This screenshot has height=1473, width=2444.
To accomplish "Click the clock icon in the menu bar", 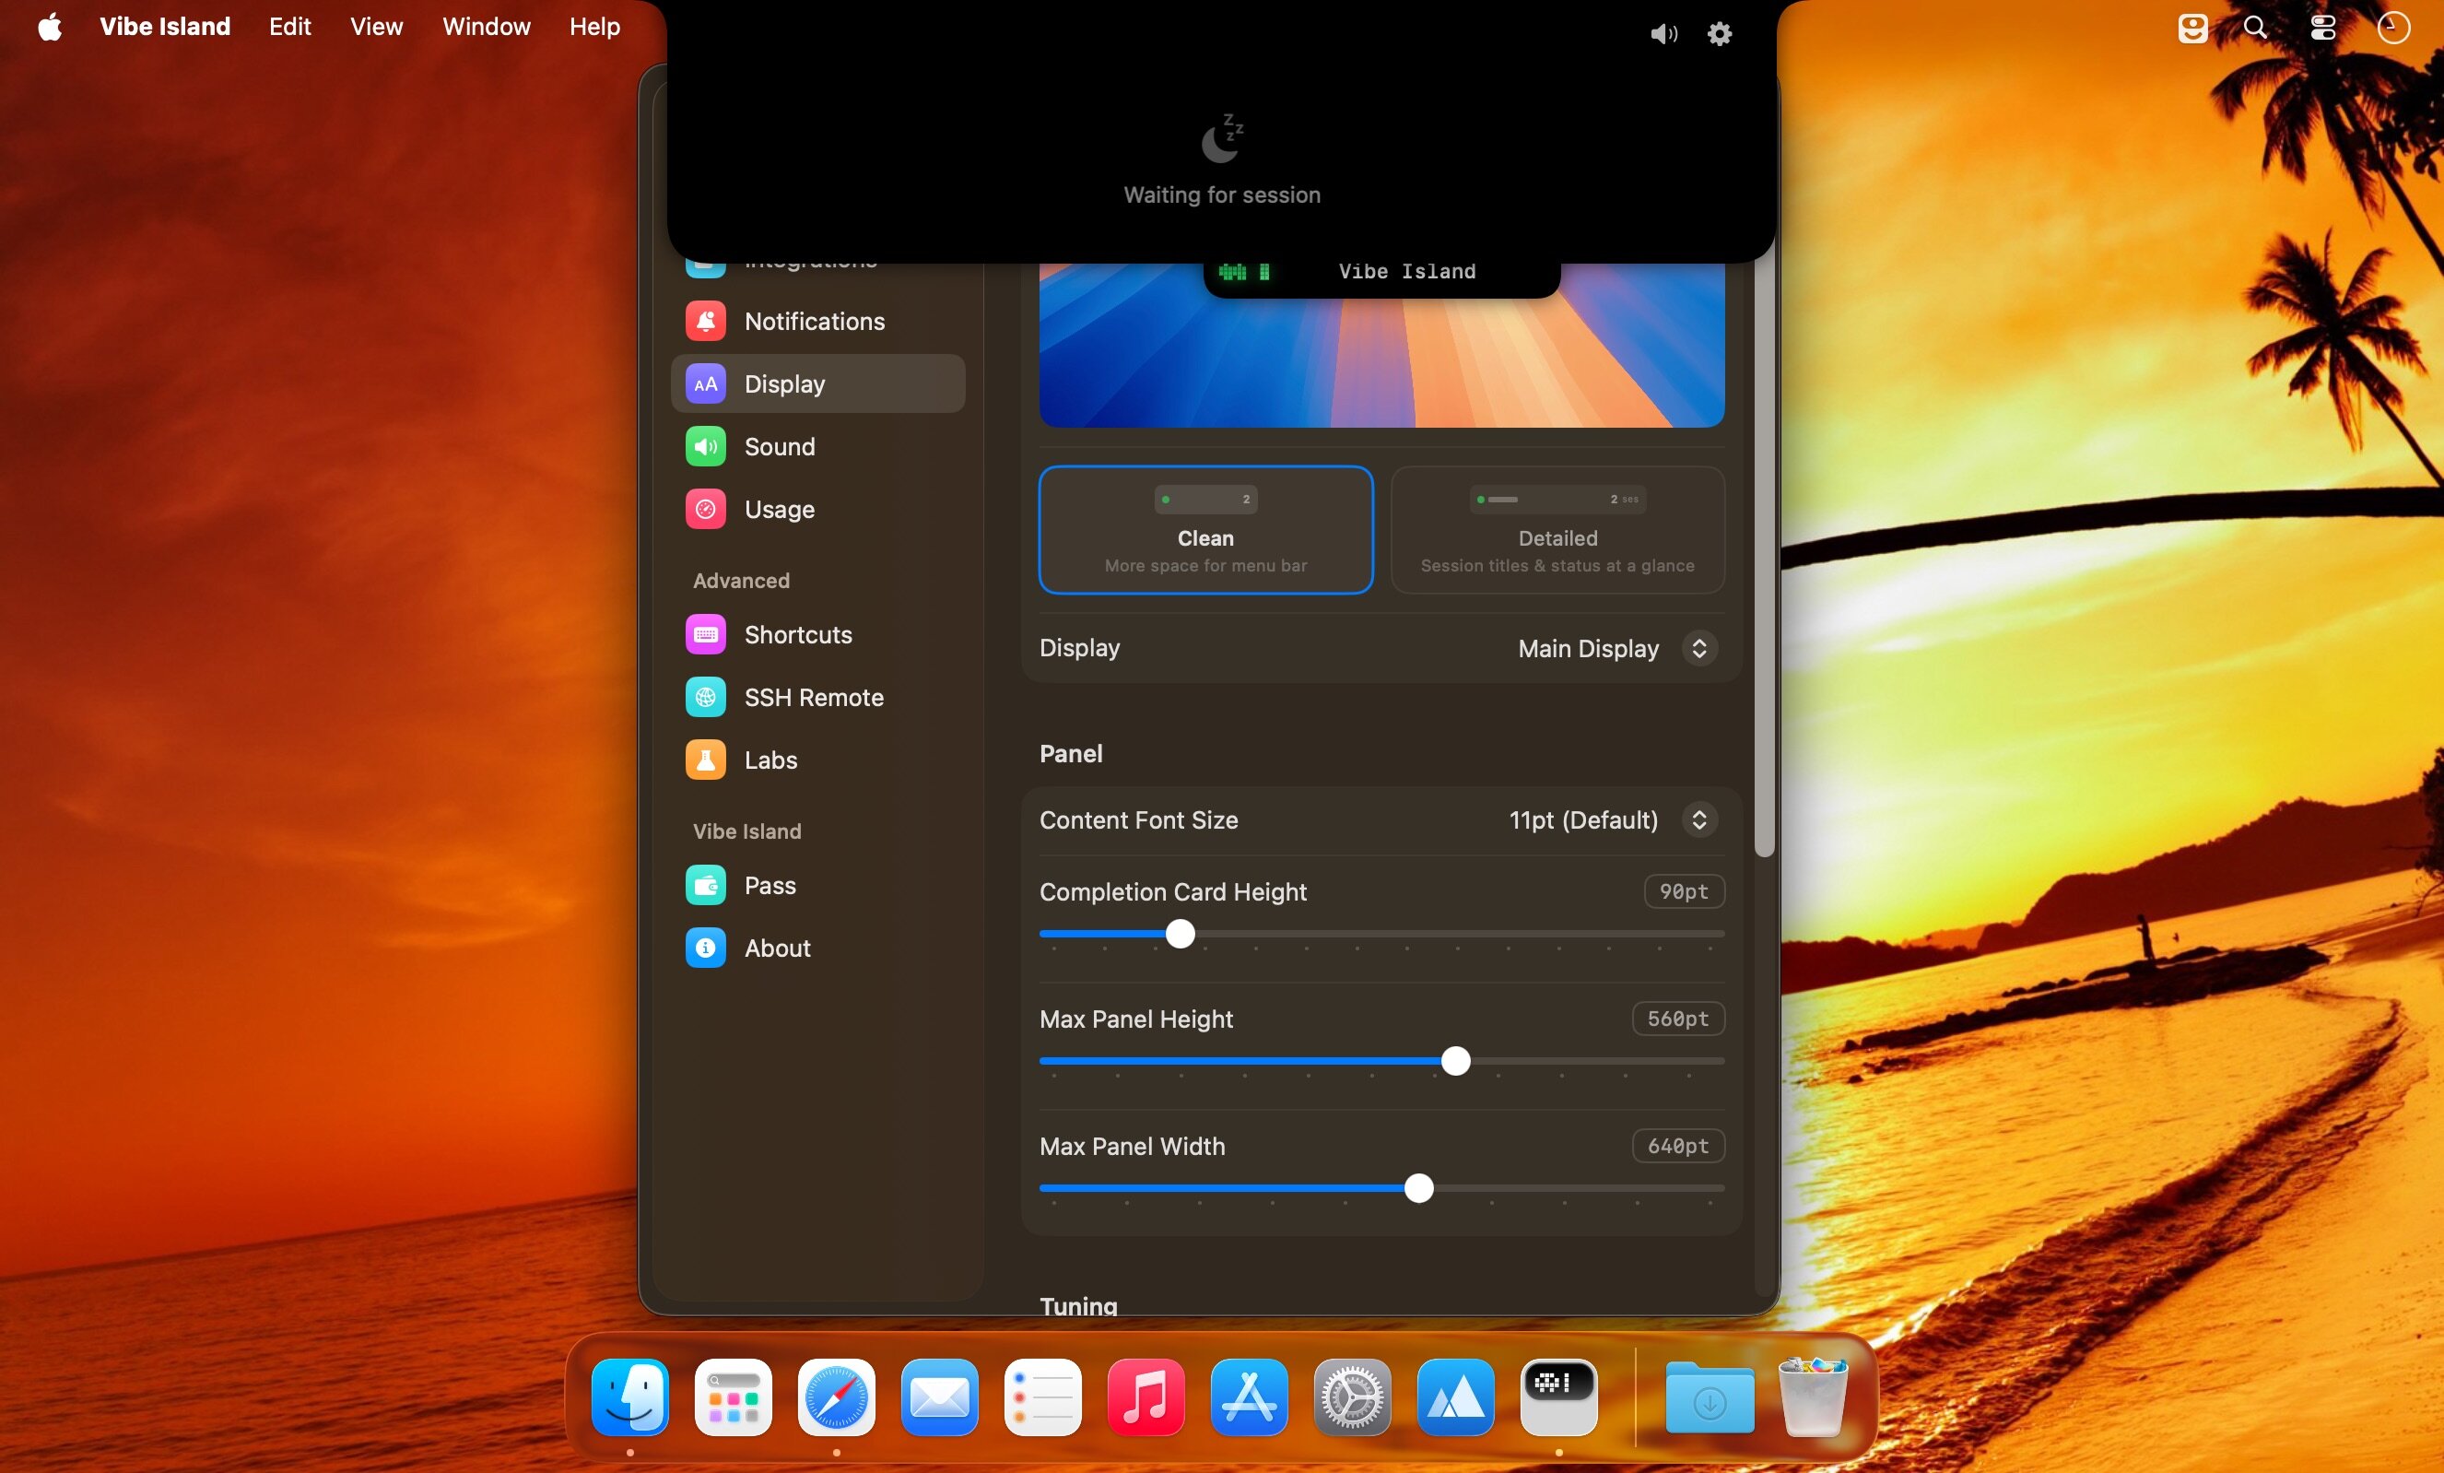I will [2393, 27].
